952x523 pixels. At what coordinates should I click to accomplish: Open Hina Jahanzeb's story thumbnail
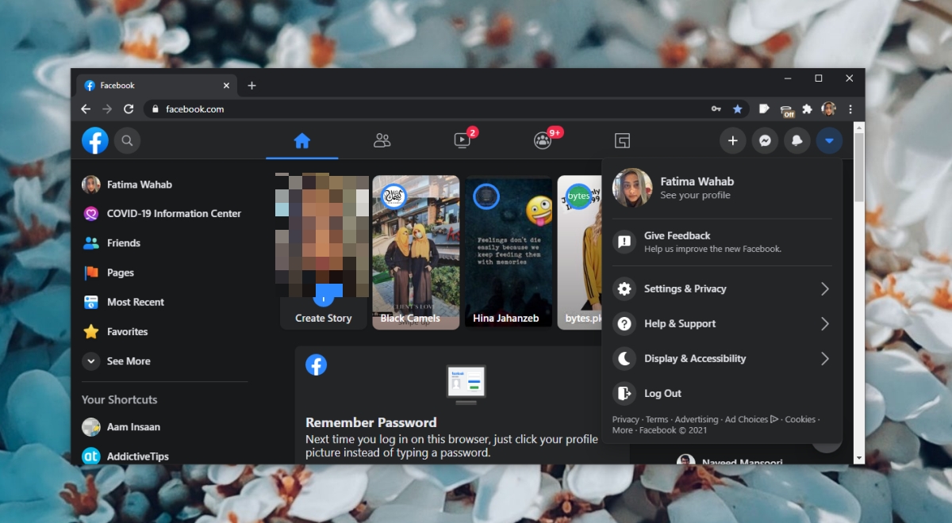tap(509, 251)
